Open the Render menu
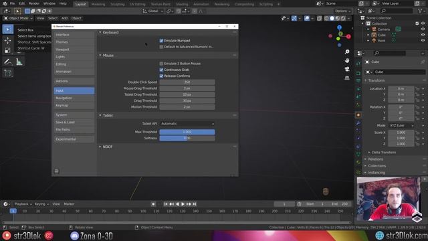Viewport: 428px width, 241px height. click(34, 3)
